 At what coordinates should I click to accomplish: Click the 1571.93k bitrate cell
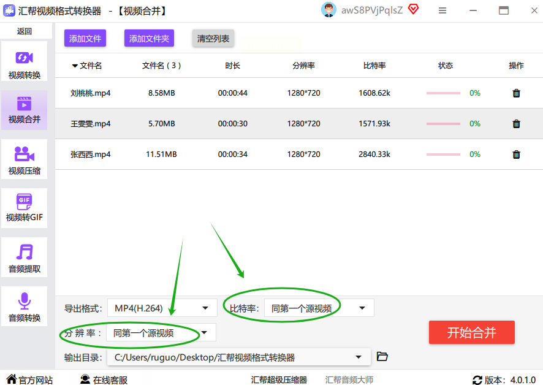pos(374,123)
